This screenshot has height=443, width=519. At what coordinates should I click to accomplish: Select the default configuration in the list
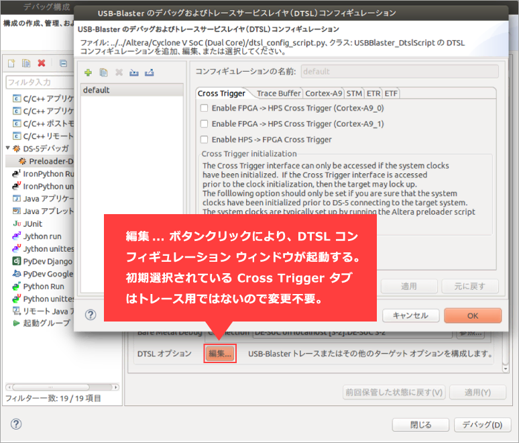tap(132, 90)
